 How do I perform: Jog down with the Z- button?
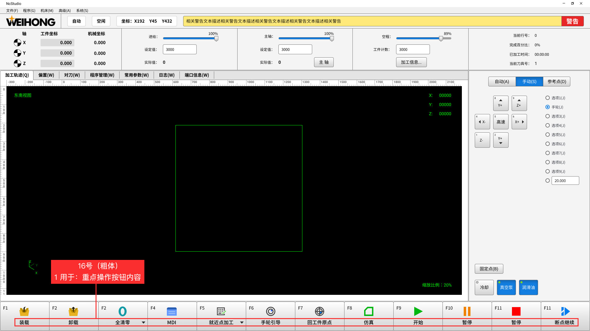tap(482, 140)
